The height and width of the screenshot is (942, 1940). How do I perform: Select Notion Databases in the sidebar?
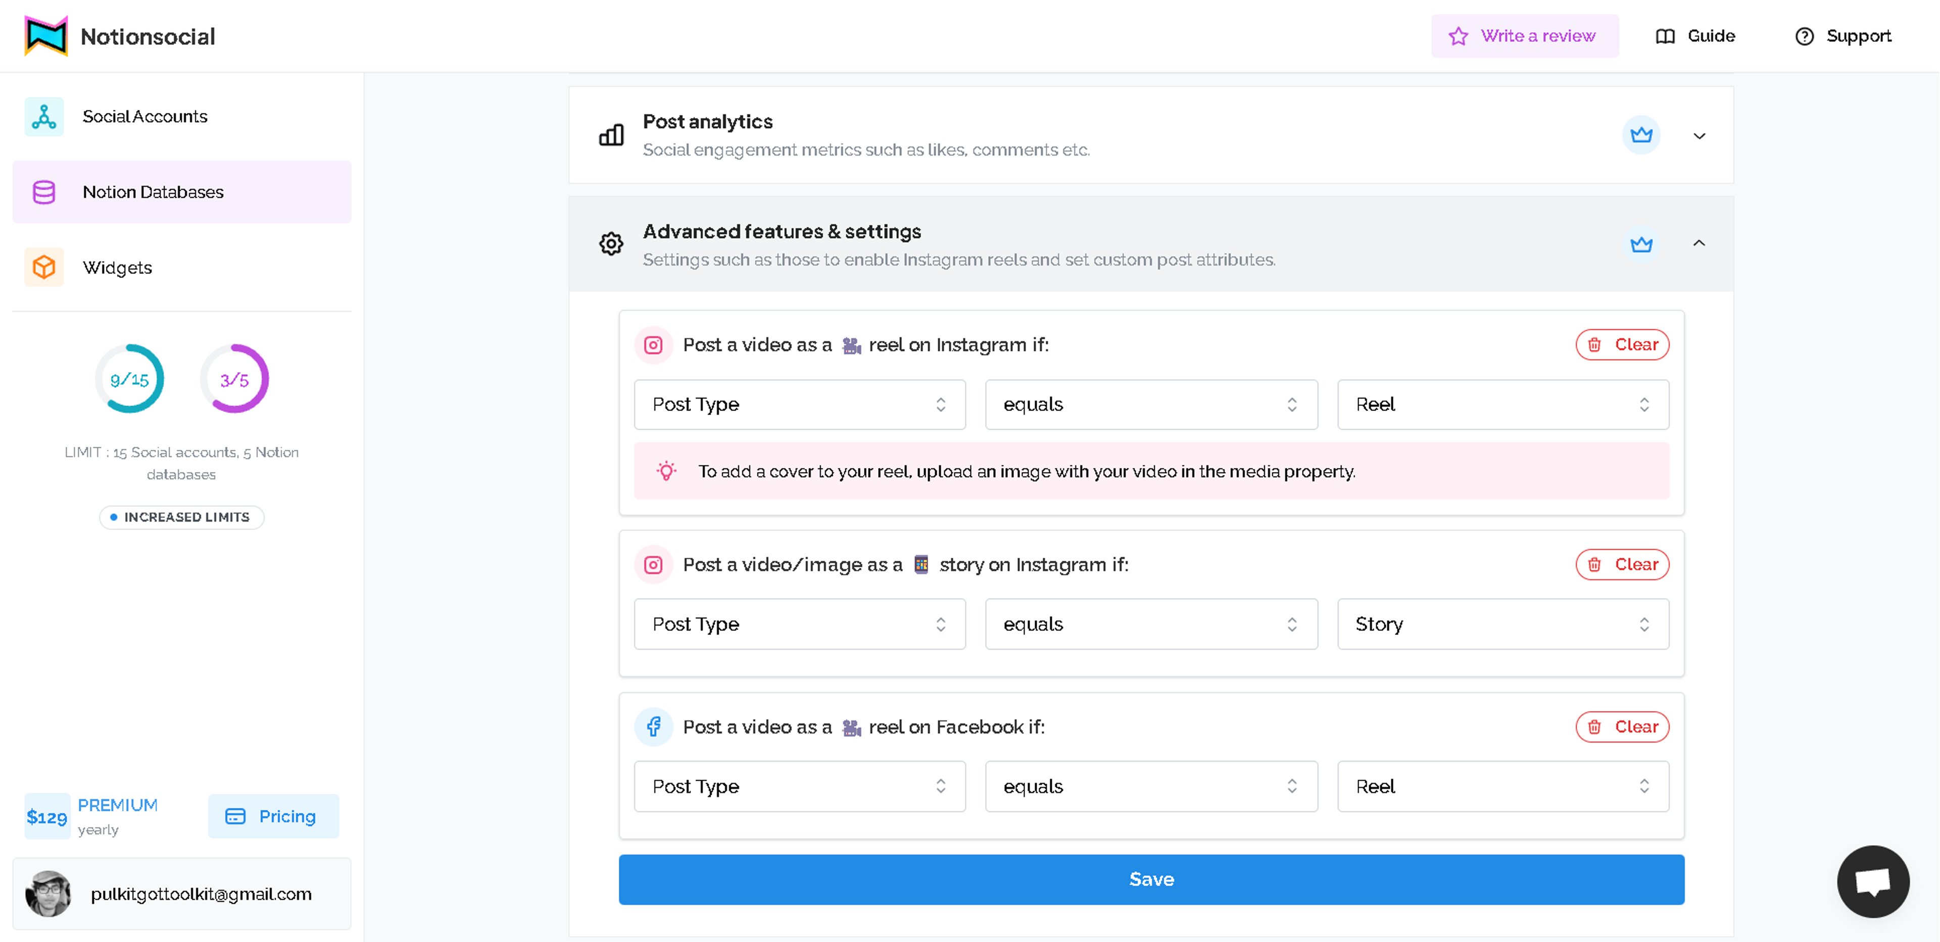(x=153, y=192)
